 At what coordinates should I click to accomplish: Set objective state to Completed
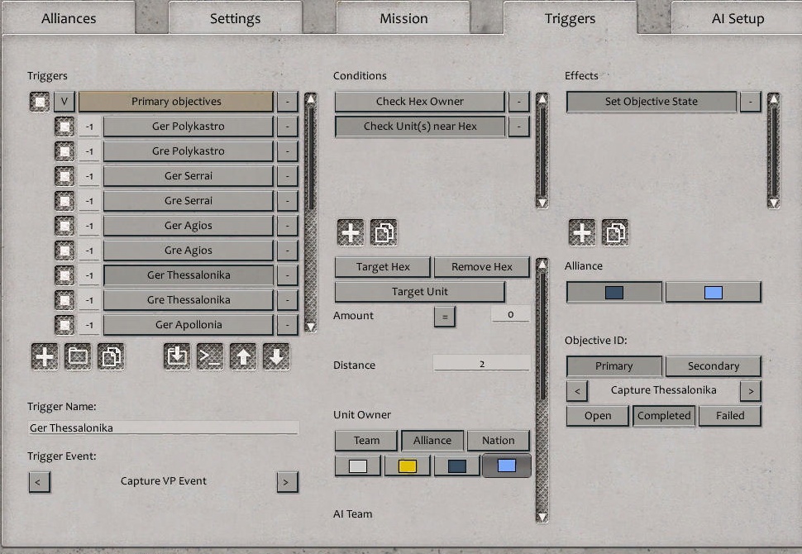point(664,416)
